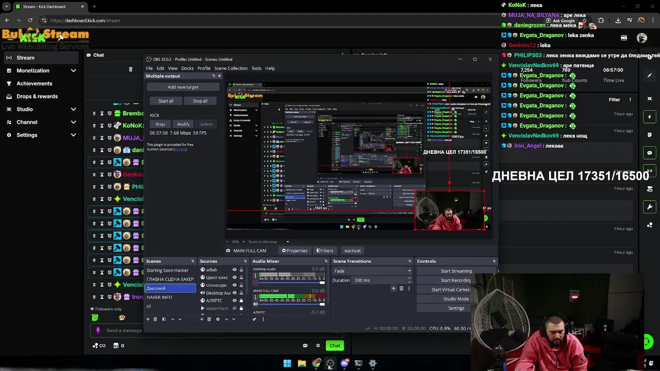Click Add new target button
The width and height of the screenshot is (660, 371).
click(183, 87)
